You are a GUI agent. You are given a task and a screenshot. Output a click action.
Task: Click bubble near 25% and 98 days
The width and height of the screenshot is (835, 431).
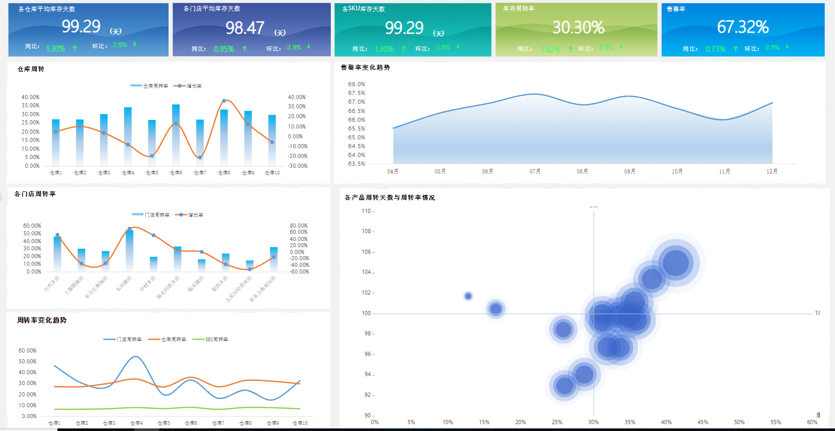pyautogui.click(x=563, y=329)
